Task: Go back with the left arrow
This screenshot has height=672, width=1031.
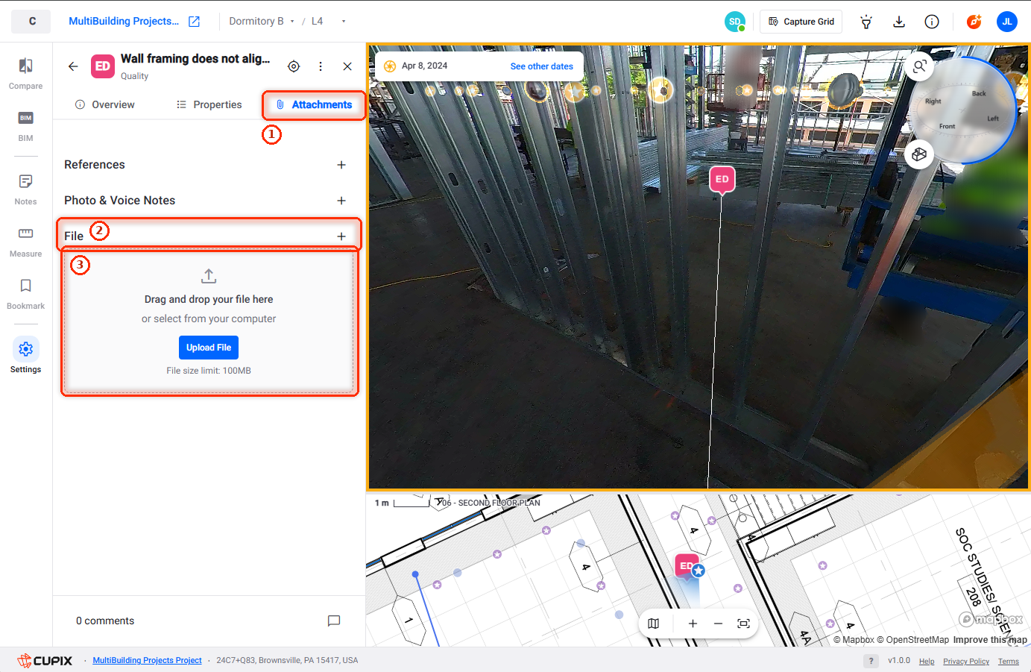Action: (73, 66)
